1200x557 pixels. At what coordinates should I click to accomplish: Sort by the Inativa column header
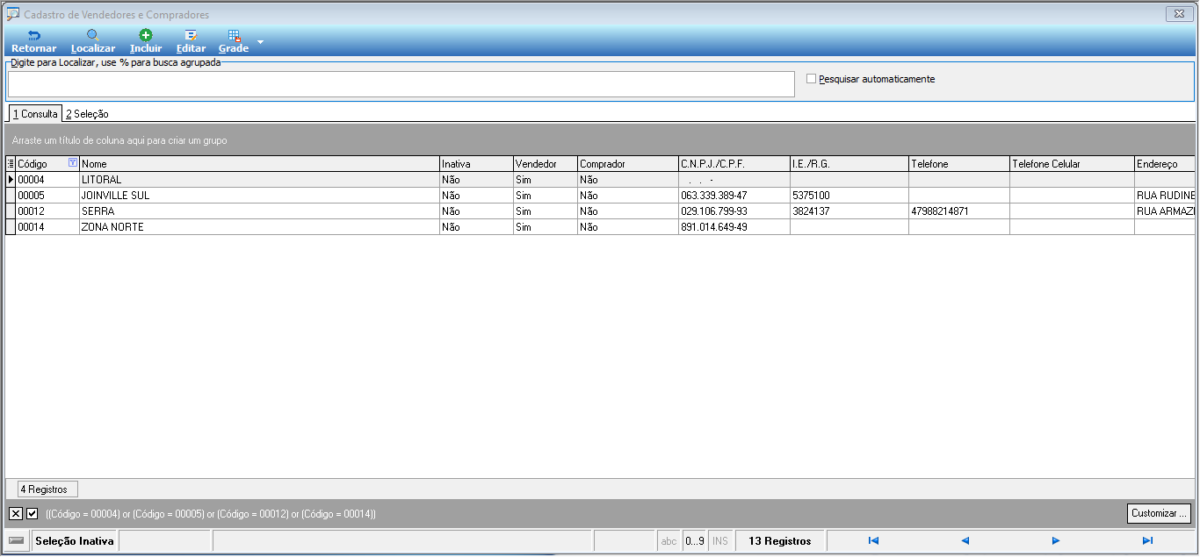click(476, 164)
